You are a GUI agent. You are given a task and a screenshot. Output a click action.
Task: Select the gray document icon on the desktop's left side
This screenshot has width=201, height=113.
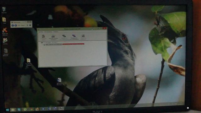6,52
